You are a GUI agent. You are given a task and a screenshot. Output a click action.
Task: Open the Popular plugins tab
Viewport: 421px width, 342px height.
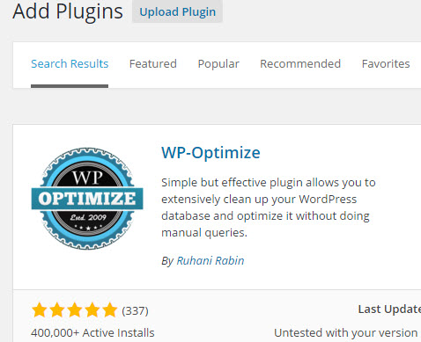pyautogui.click(x=218, y=63)
